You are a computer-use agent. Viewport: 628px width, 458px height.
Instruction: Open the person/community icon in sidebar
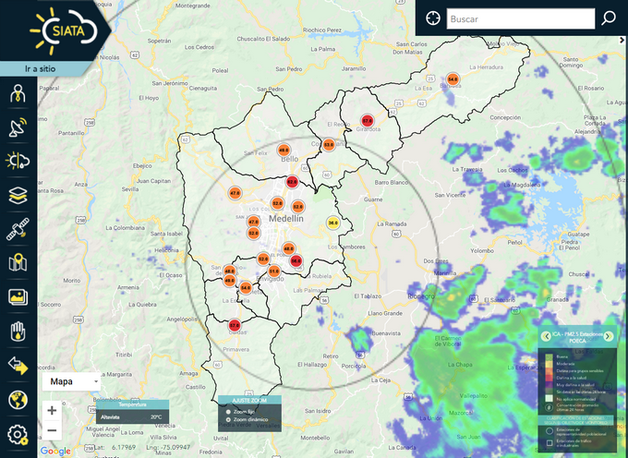tap(18, 94)
